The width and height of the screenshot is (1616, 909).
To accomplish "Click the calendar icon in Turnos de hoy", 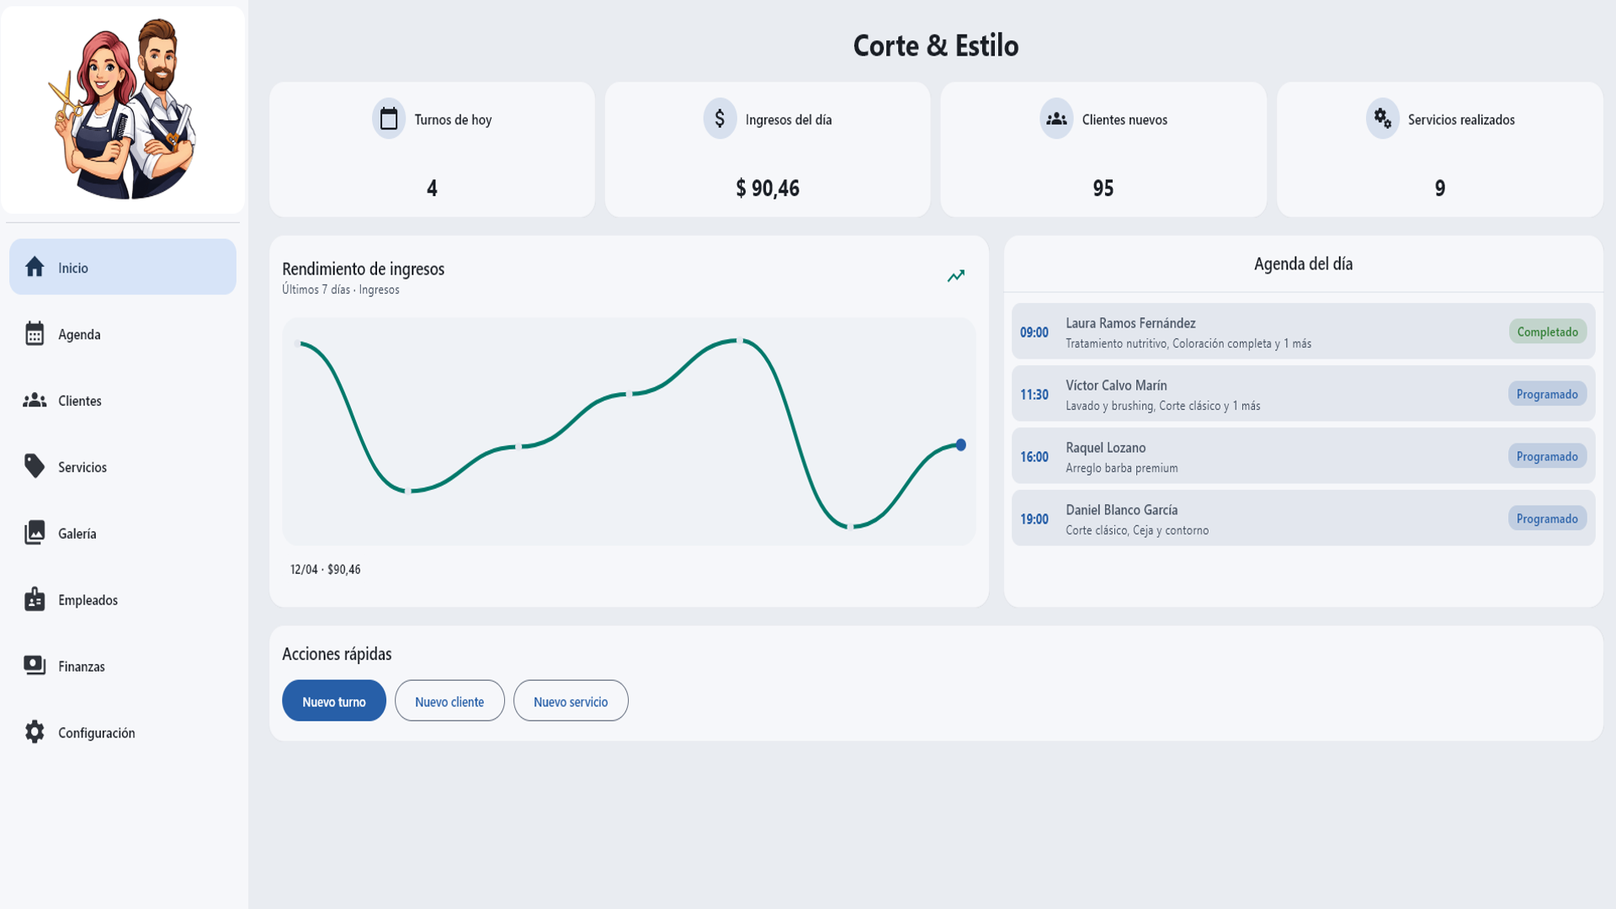I will coord(389,119).
